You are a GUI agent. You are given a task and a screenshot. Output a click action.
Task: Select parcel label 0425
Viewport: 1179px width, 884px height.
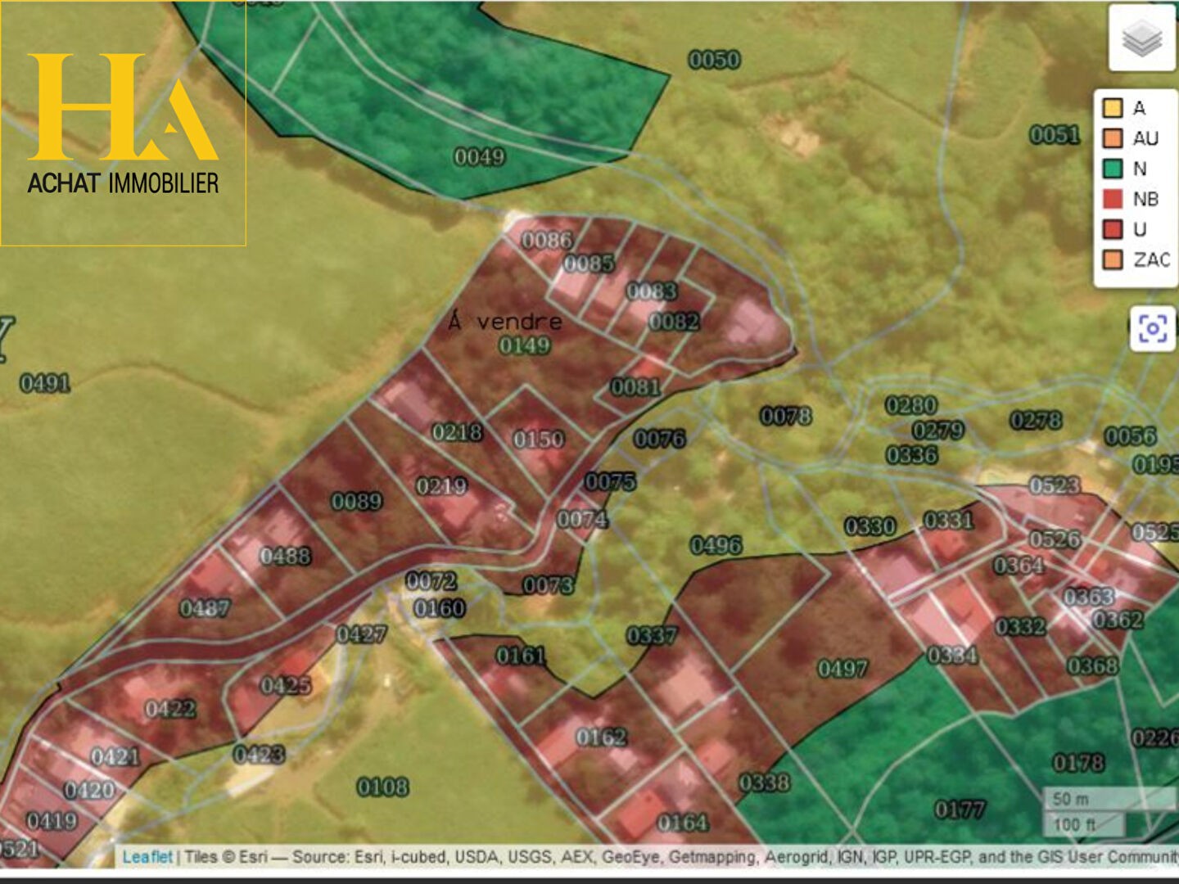(286, 685)
